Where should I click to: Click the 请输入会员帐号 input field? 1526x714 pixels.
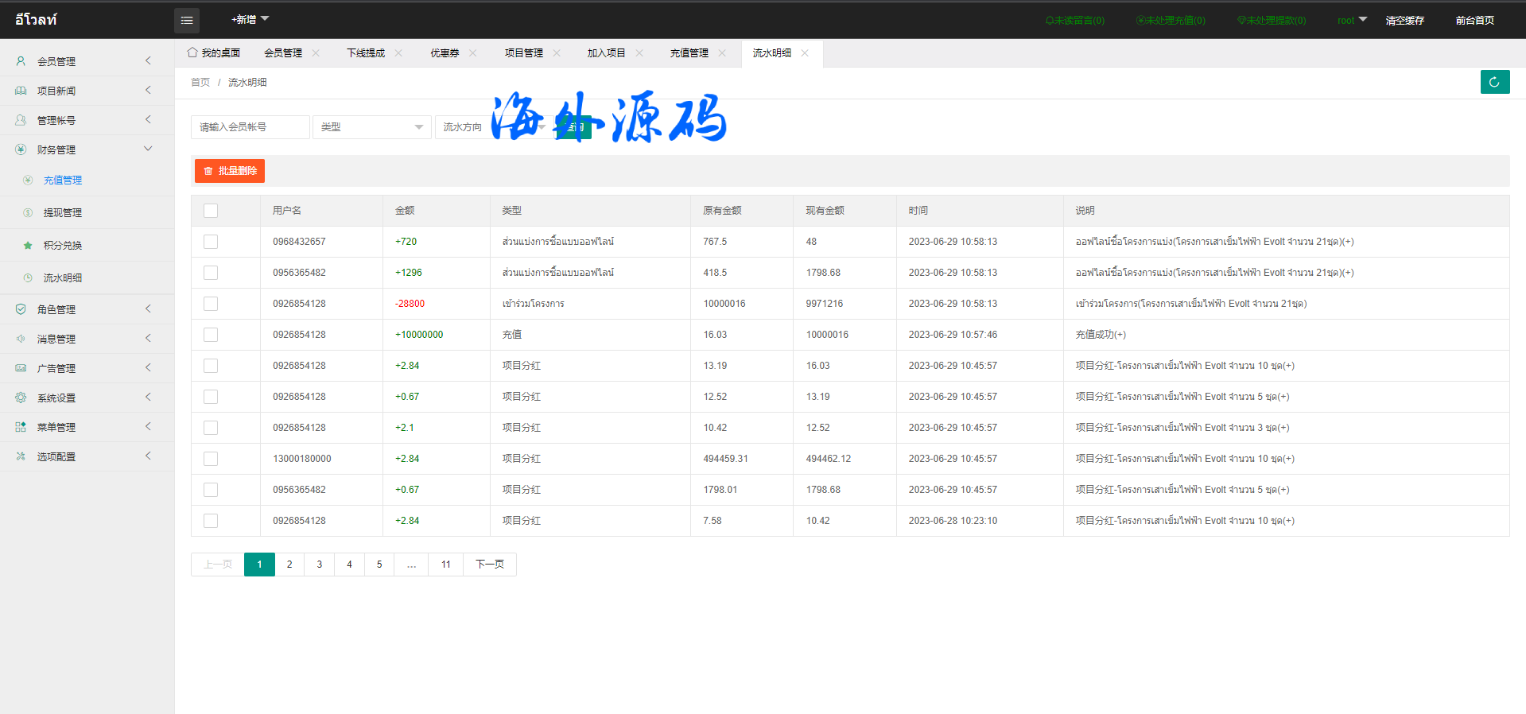coord(250,127)
